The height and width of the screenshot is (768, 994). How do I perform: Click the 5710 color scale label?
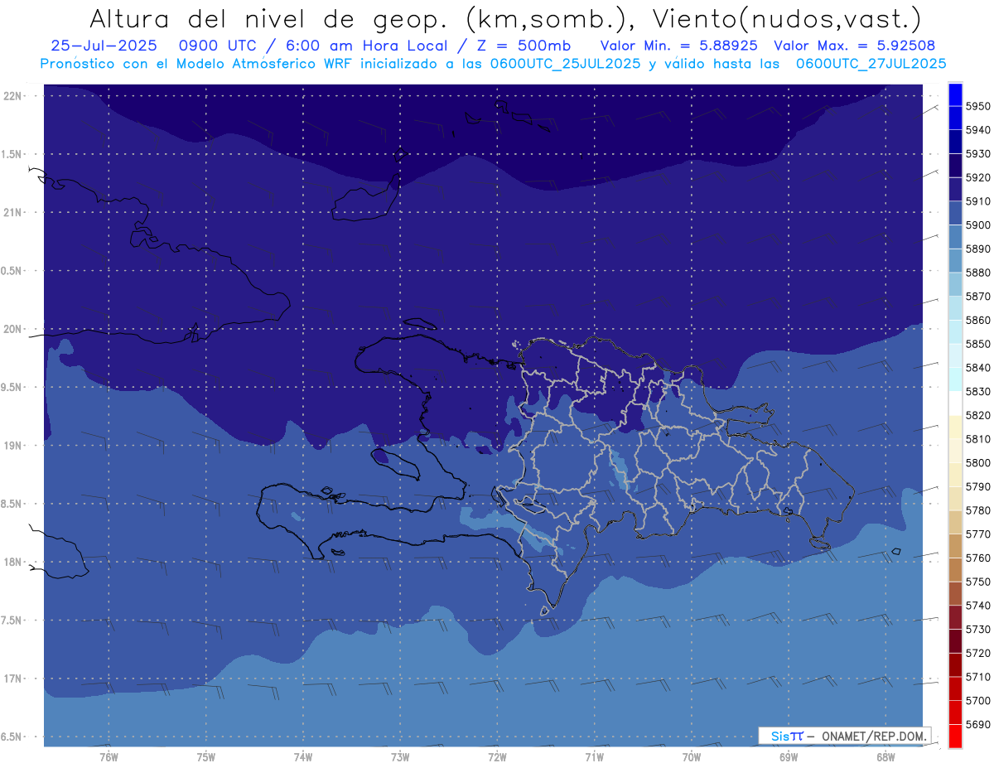(x=977, y=677)
